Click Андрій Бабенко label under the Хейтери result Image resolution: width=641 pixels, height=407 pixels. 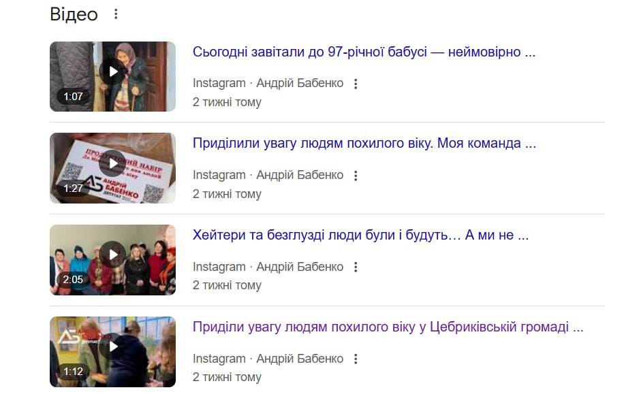pos(300,267)
